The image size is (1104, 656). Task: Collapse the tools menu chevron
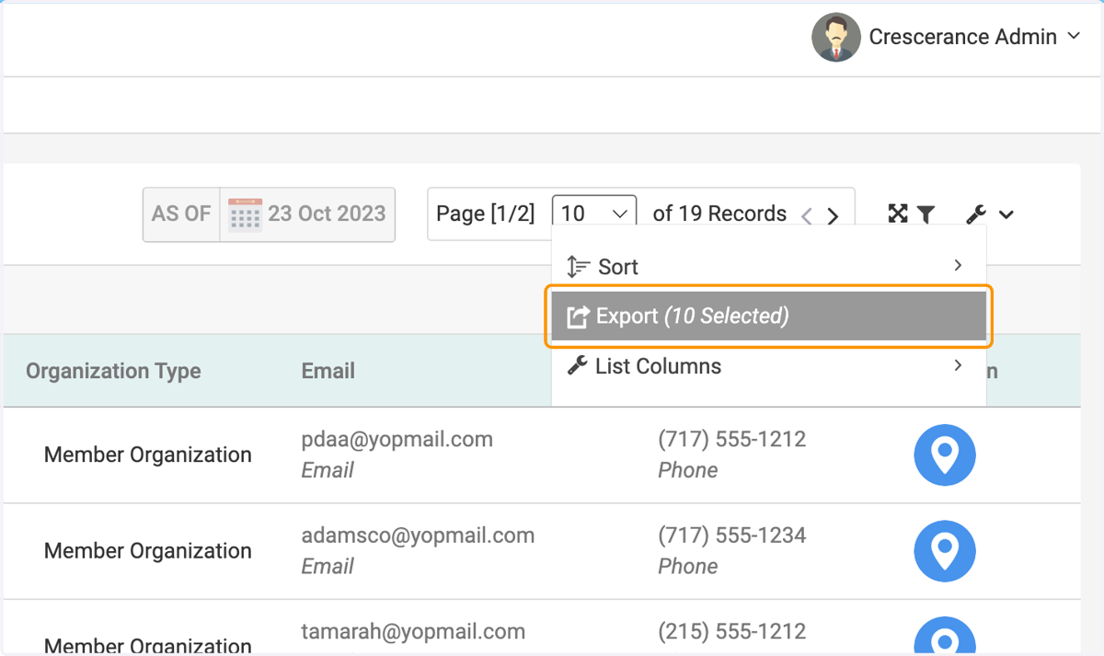1006,215
